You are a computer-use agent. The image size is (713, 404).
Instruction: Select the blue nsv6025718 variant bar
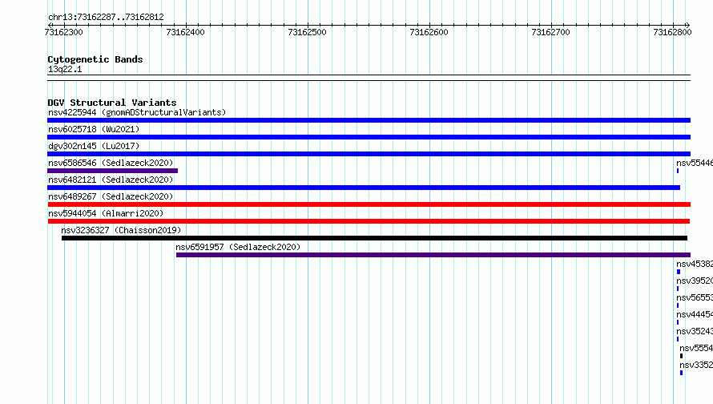(369, 137)
